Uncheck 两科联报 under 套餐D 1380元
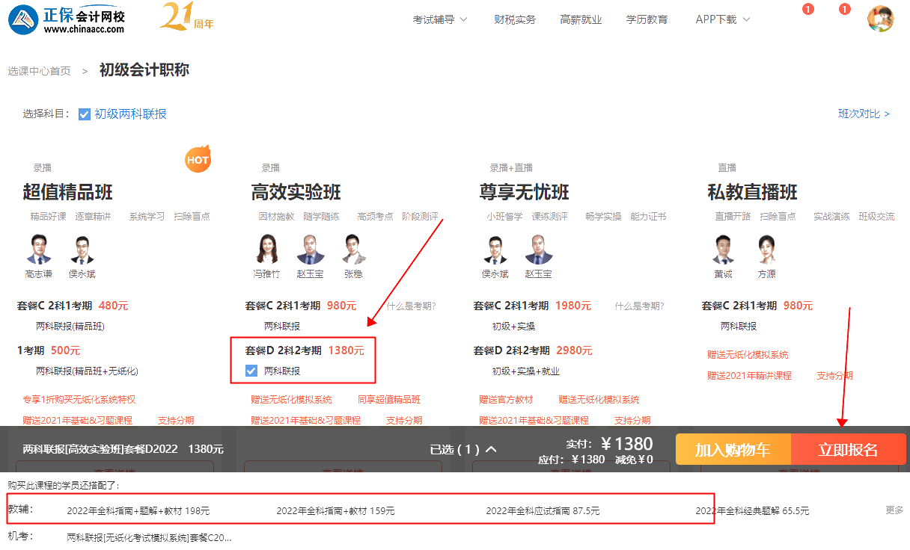910x550 pixels. (251, 371)
